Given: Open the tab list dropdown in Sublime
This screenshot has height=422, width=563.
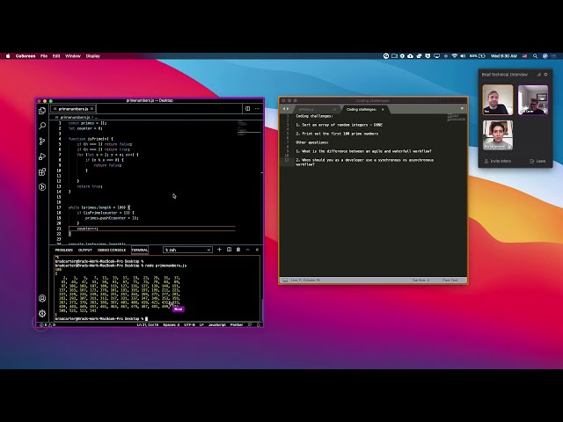Looking at the screenshot, I should (462, 109).
